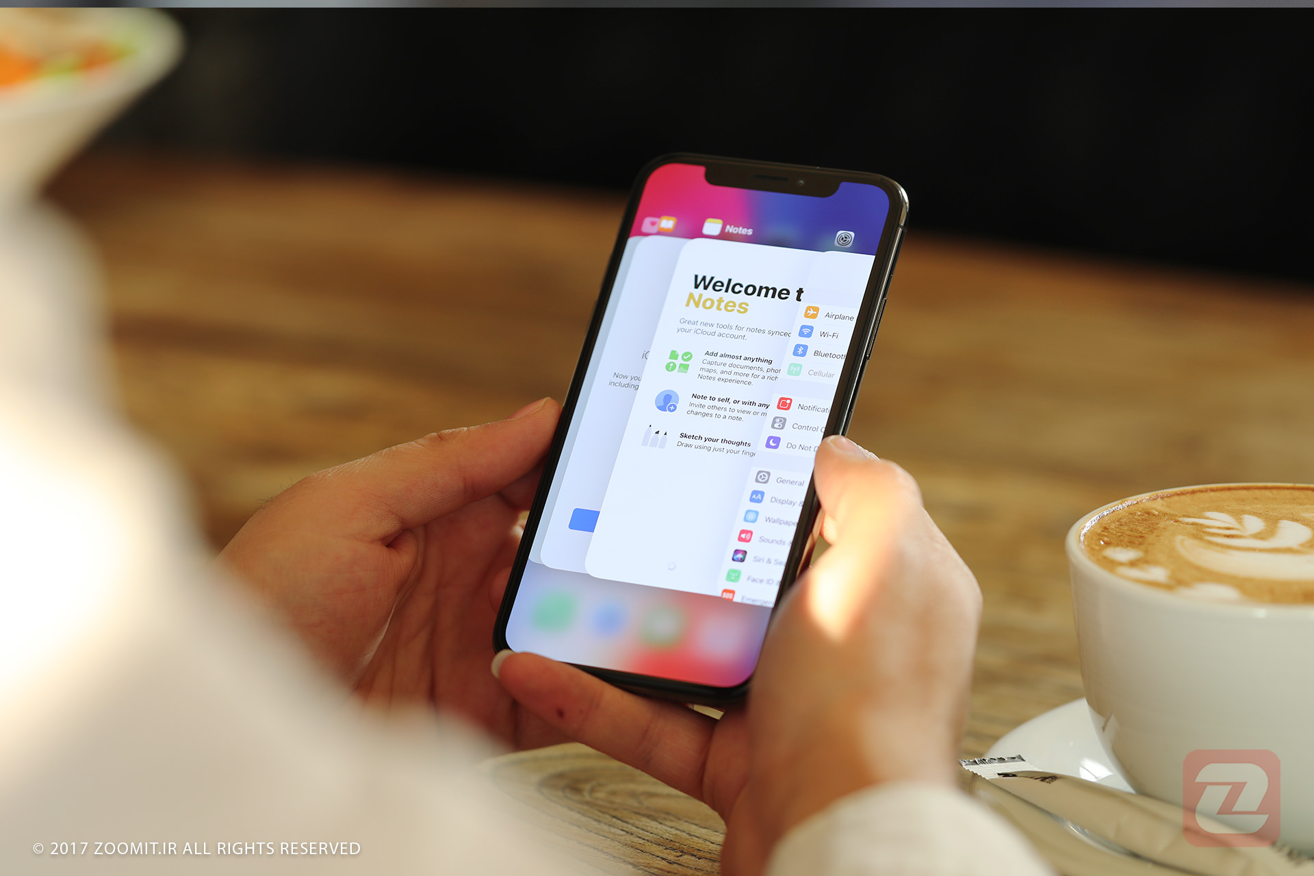Tap the Airplane Mode icon
Image resolution: width=1314 pixels, height=876 pixels.
[806, 315]
